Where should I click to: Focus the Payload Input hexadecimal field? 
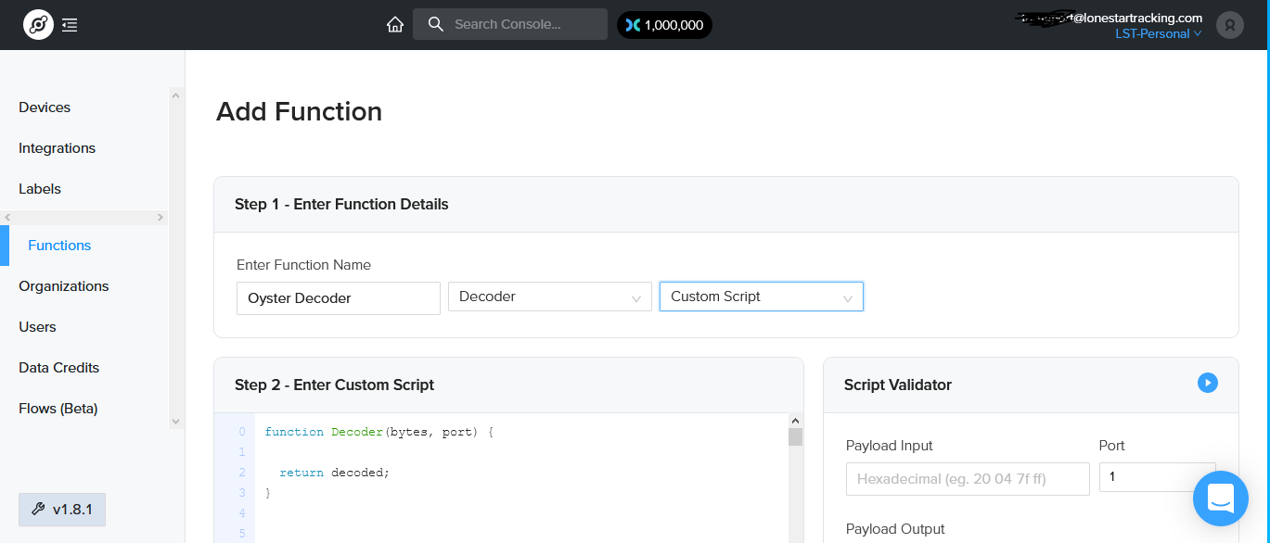click(x=967, y=479)
